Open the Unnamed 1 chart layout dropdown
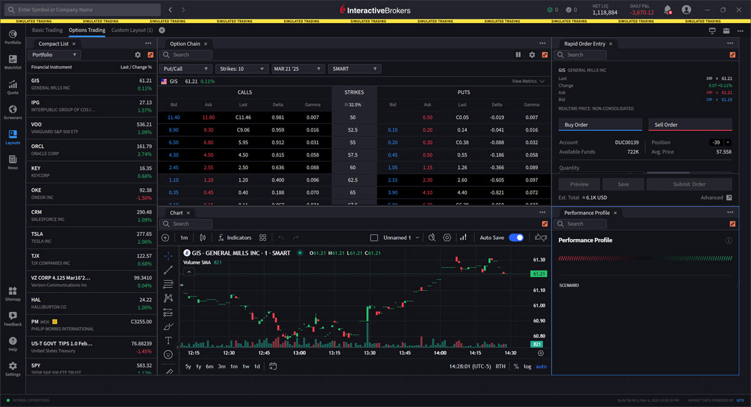The width and height of the screenshot is (751, 407). coord(401,238)
